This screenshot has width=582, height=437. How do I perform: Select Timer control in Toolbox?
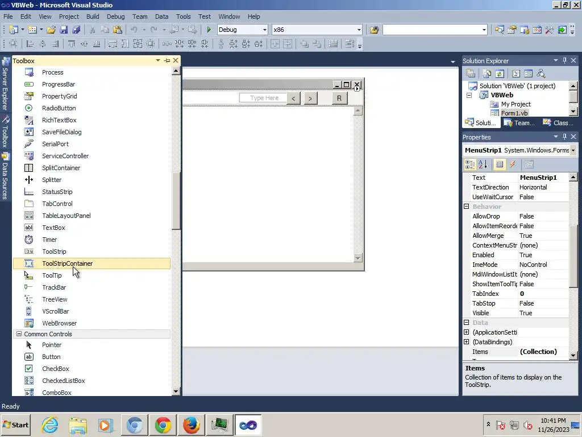[x=92, y=240]
